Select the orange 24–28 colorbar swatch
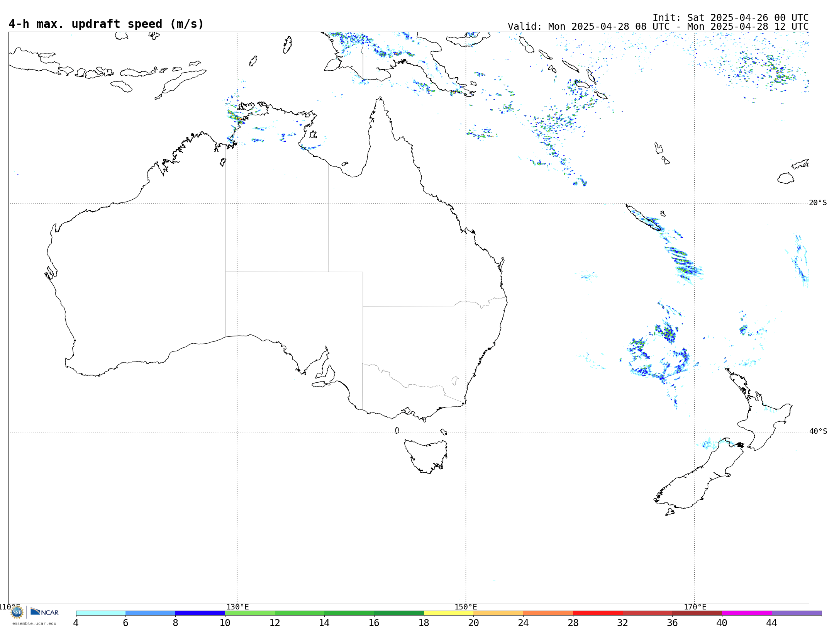 tap(548, 613)
